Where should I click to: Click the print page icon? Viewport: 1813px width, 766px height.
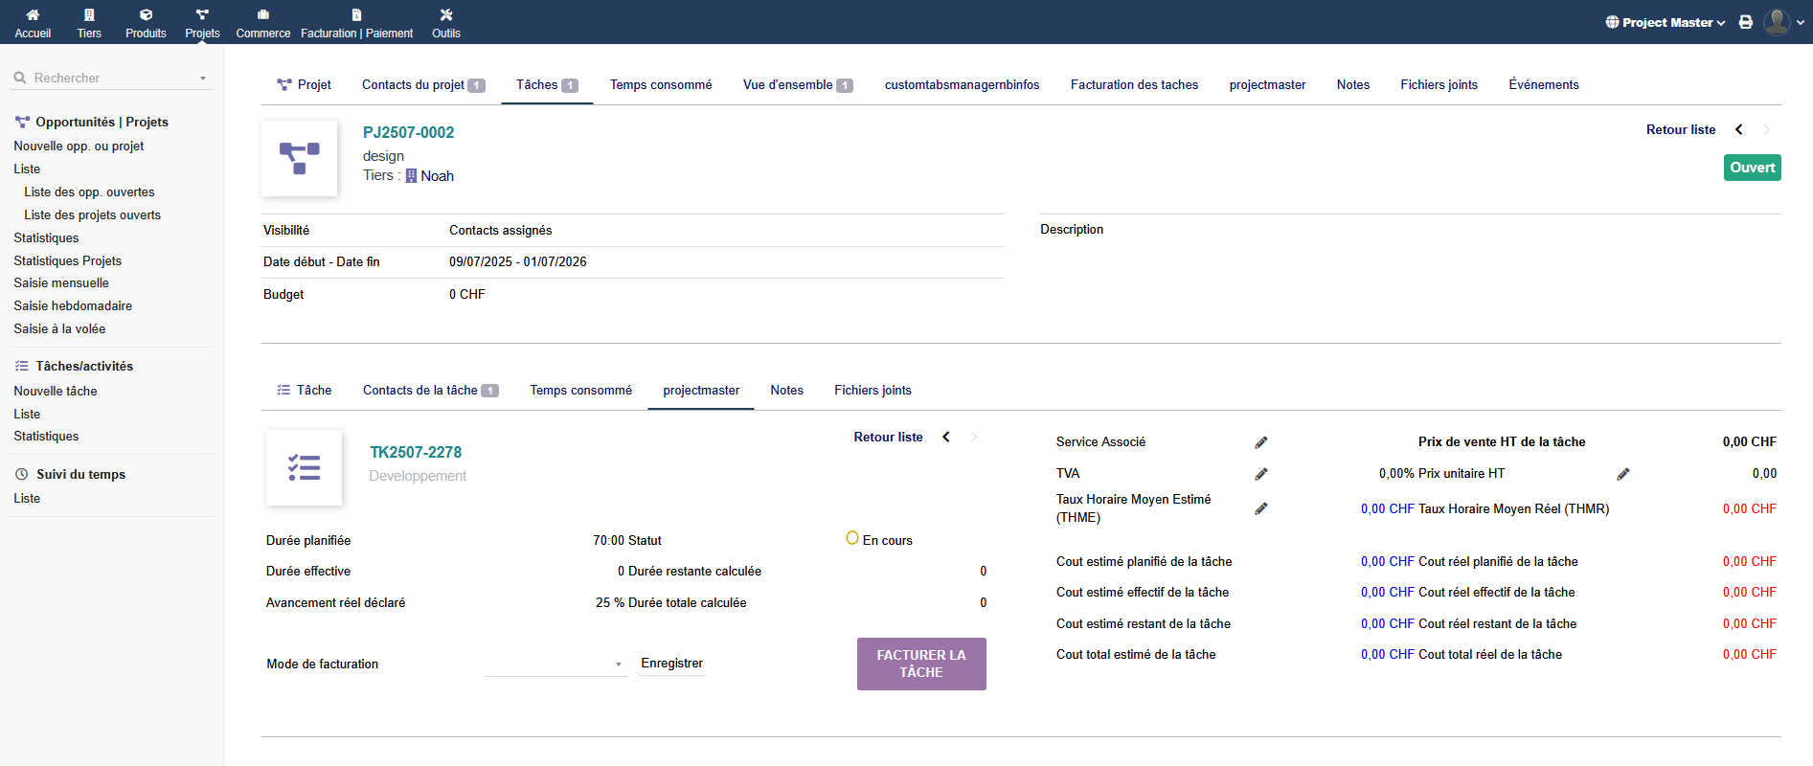pyautogui.click(x=1746, y=22)
